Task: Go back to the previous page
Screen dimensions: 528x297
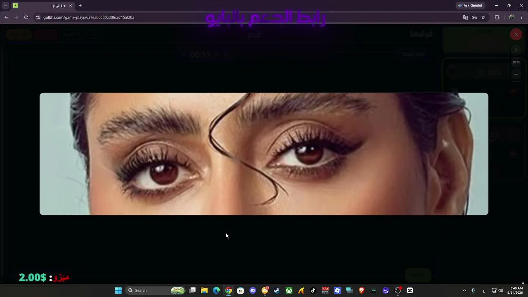Action: [6, 17]
